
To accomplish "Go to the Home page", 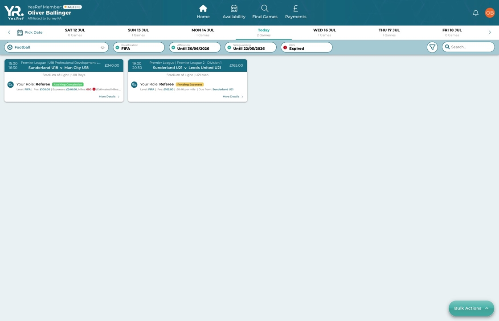I will 203,12.
